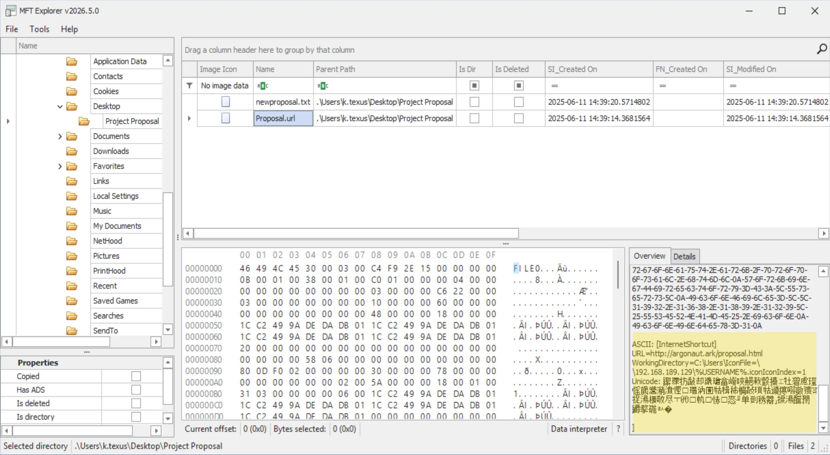Expand the Documents tree node

click(x=60, y=136)
